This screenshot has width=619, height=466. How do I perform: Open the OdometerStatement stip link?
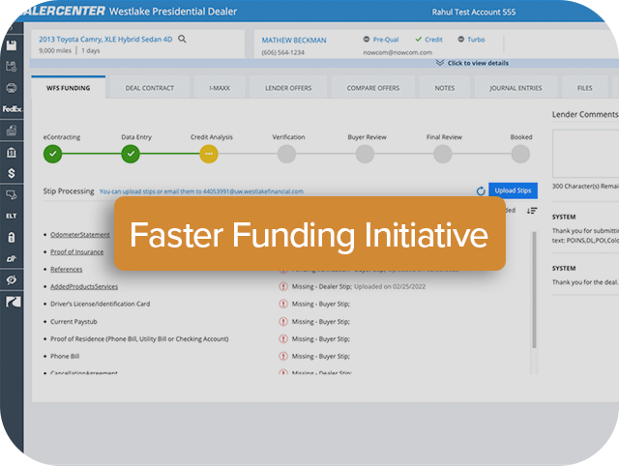tap(80, 235)
